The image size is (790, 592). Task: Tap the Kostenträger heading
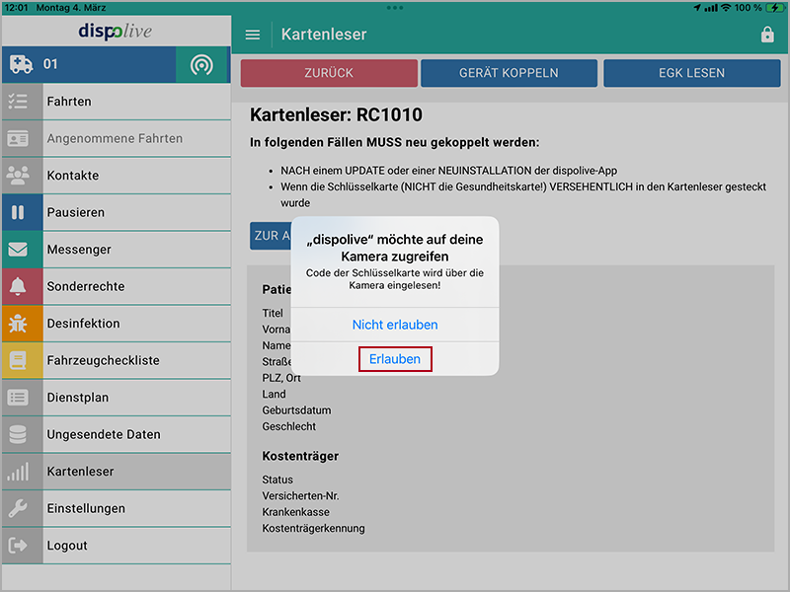click(300, 456)
